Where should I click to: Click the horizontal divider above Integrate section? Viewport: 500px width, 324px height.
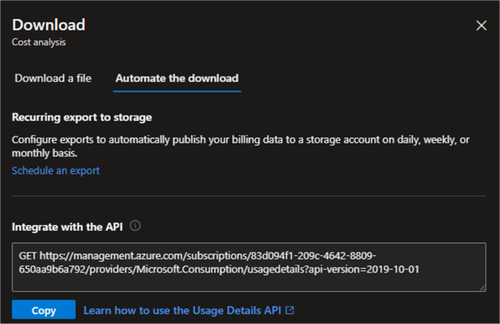249,197
